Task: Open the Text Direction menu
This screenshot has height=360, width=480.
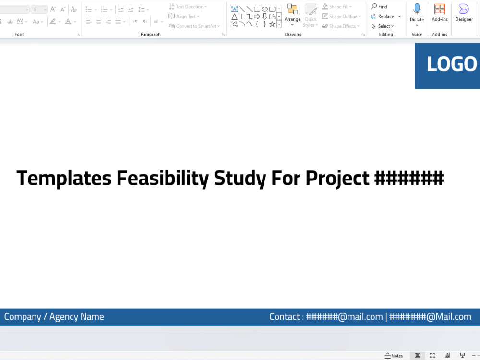Action: point(188,6)
